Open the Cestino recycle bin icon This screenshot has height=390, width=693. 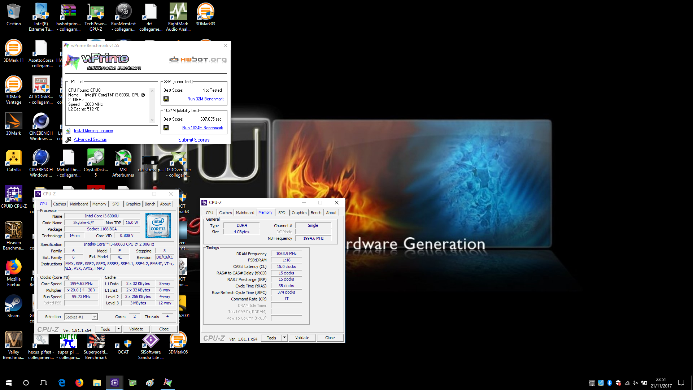(13, 15)
